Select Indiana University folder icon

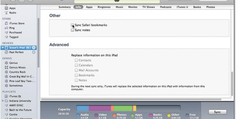[6, 101]
